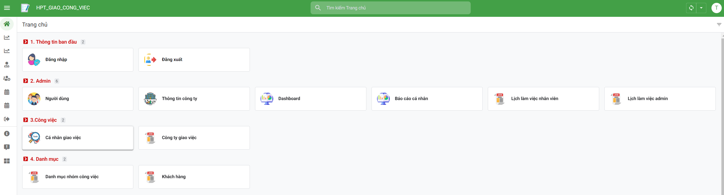Viewport: 724px width, 195px height.
Task: Click the sign-out arrow icon in sidebar
Action: coord(7,119)
